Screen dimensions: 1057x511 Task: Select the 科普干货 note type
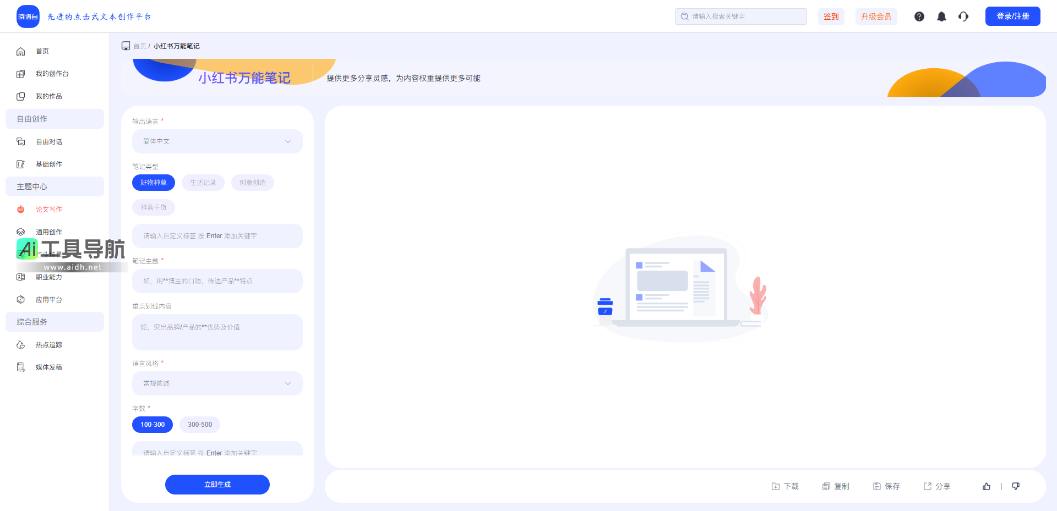[153, 207]
